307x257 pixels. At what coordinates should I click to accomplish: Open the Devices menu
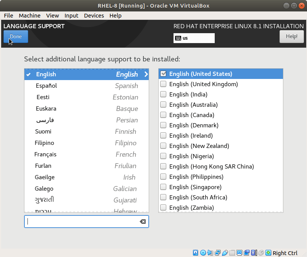94,16
